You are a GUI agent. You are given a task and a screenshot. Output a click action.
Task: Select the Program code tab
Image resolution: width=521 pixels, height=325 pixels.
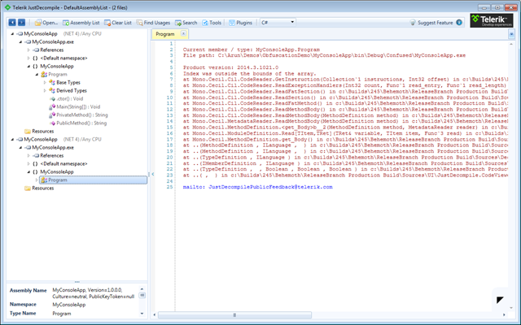[165, 35]
